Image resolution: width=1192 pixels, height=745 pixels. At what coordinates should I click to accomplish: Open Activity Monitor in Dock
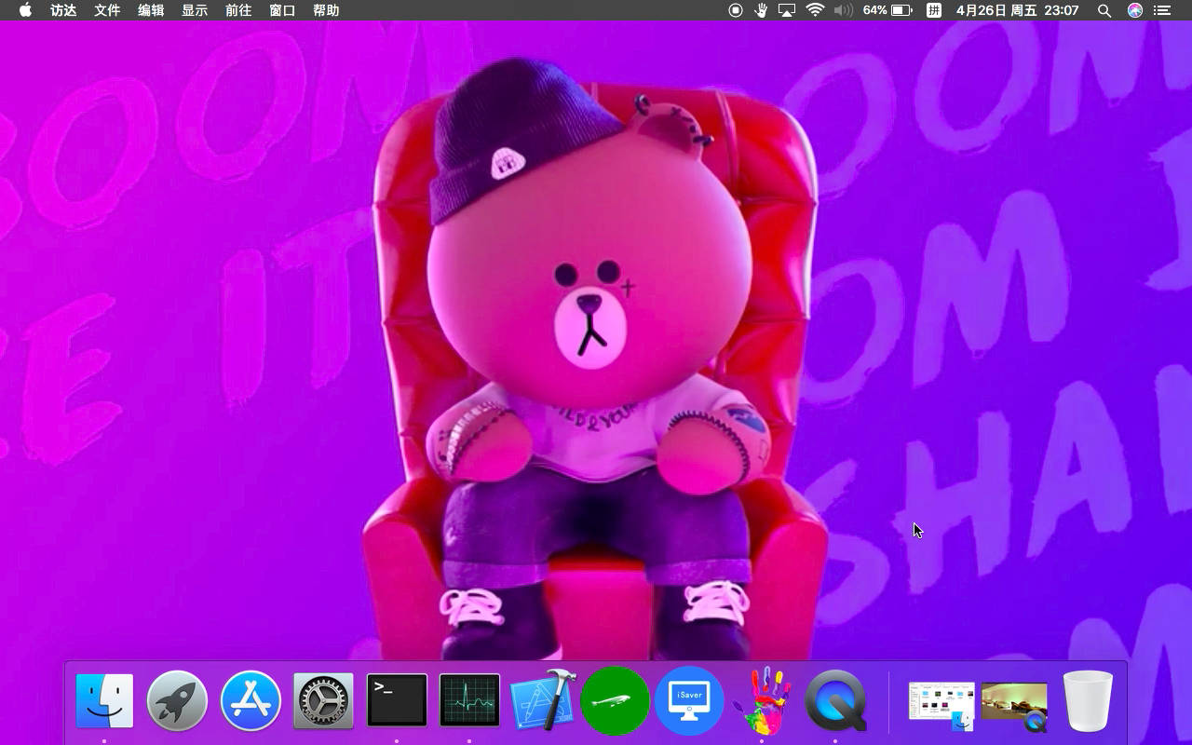tap(469, 700)
